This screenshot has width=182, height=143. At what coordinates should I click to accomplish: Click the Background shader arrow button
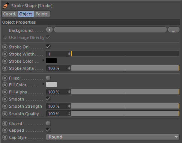pyautogui.click(x=50, y=30)
